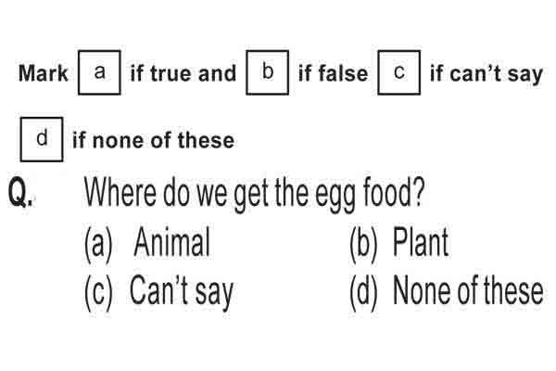This screenshot has height=371, width=556.
Task: Mark the box labeled a
Action: click(99, 72)
